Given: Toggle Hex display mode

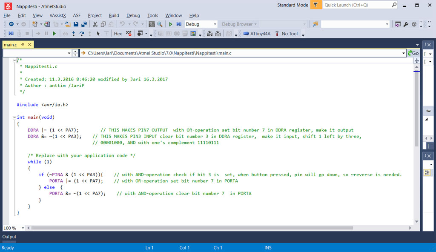Looking at the screenshot, I should click(118, 34).
